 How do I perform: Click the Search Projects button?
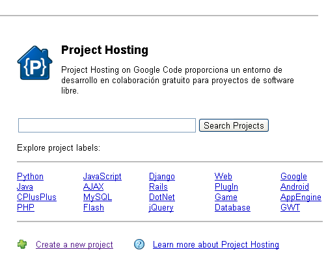click(234, 125)
